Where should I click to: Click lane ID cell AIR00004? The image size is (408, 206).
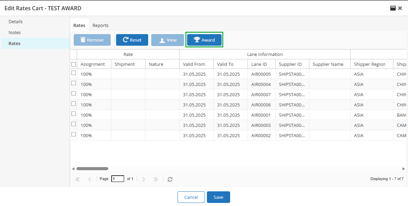click(262, 85)
